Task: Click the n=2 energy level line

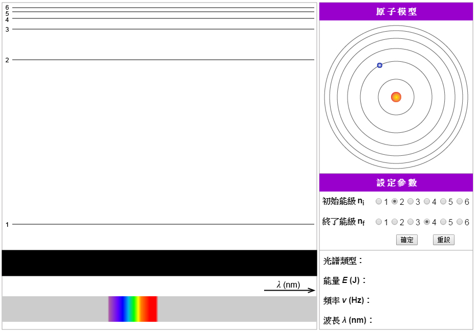Action: click(x=163, y=60)
